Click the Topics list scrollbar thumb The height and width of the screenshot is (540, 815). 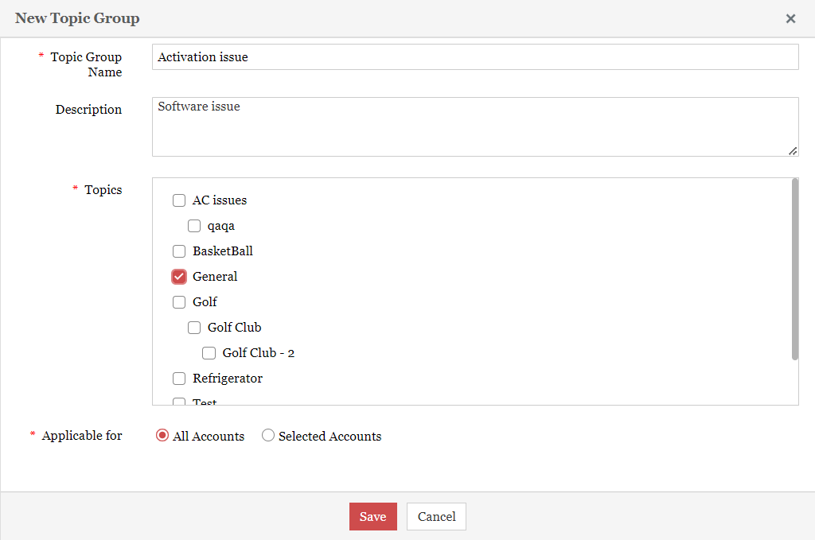tap(794, 269)
